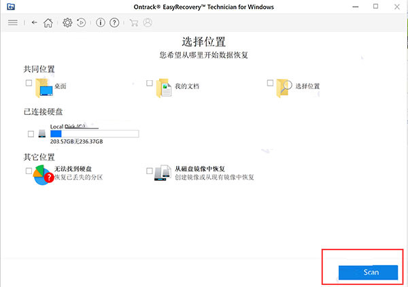Check the Local Disk (C:) checkbox
This screenshot has height=287, width=408.
coord(31,134)
